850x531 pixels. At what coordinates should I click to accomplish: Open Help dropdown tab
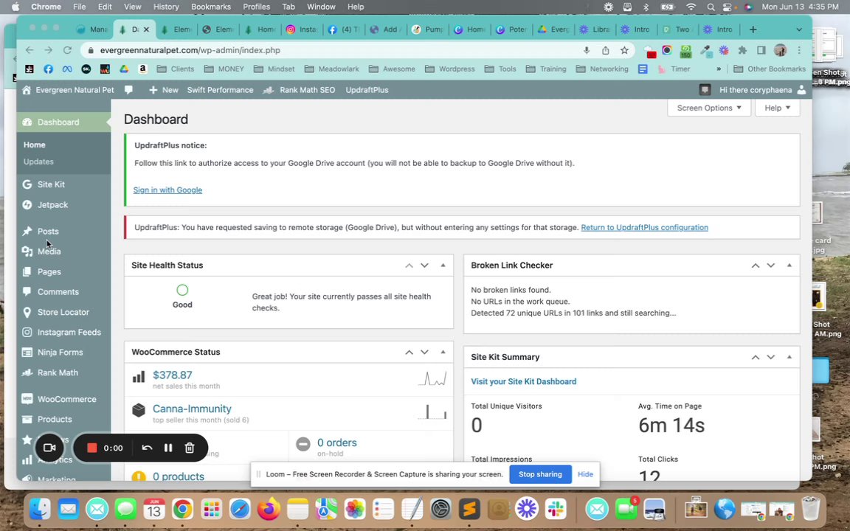pos(778,108)
